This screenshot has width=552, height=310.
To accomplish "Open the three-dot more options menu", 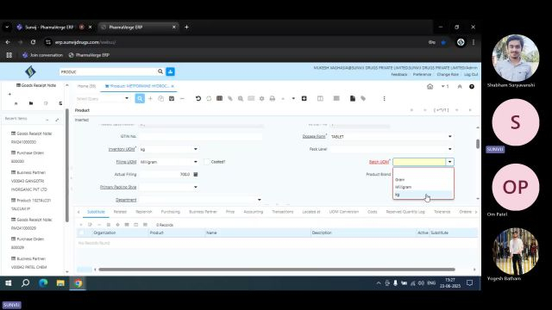I will click(x=384, y=99).
